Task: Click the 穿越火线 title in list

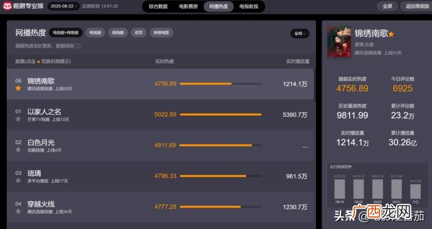Action: pos(41,204)
